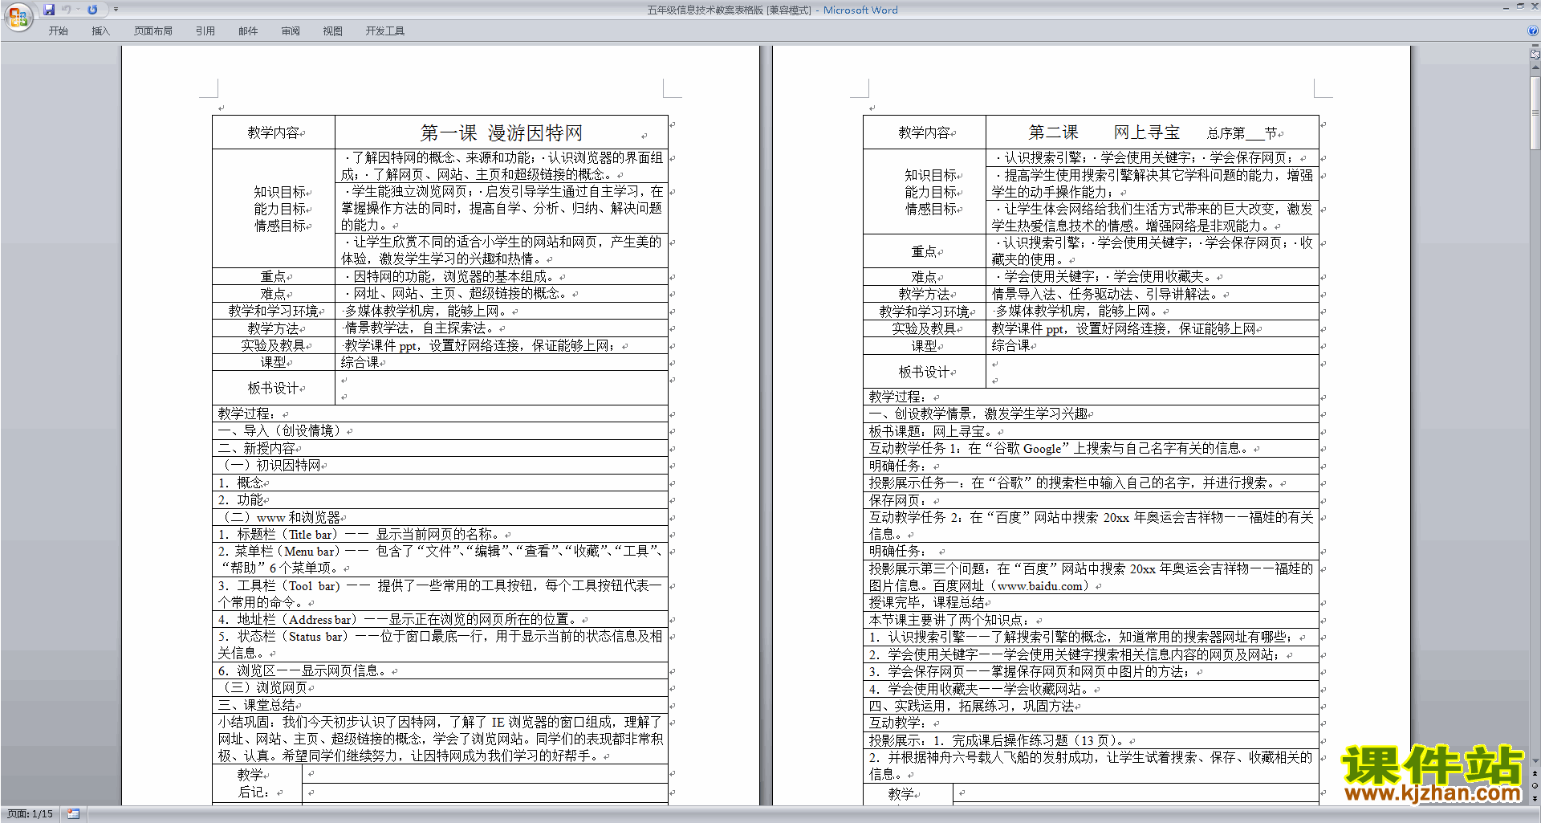Open the 开始 ribbon tab
Image resolution: width=1541 pixels, height=823 pixels.
coord(58,31)
